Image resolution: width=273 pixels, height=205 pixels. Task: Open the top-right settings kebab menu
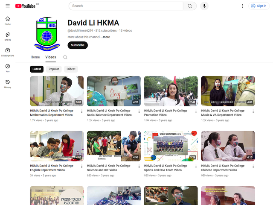click(x=242, y=6)
